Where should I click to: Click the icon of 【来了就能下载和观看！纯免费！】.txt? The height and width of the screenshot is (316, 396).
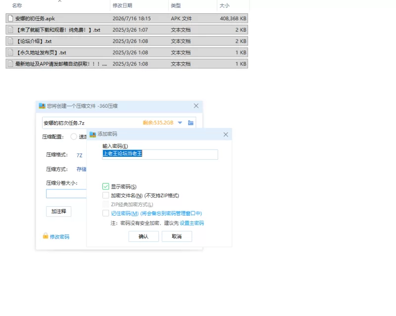point(10,30)
